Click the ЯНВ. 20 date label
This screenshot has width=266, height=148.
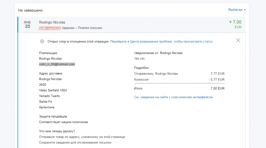click(x=27, y=25)
